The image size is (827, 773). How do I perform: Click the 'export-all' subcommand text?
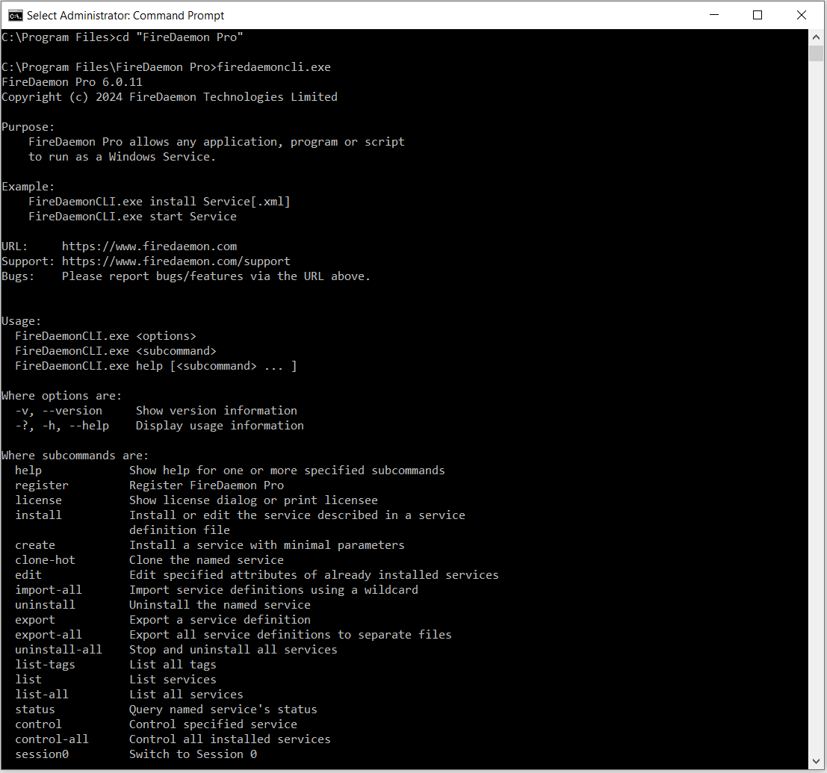click(49, 635)
